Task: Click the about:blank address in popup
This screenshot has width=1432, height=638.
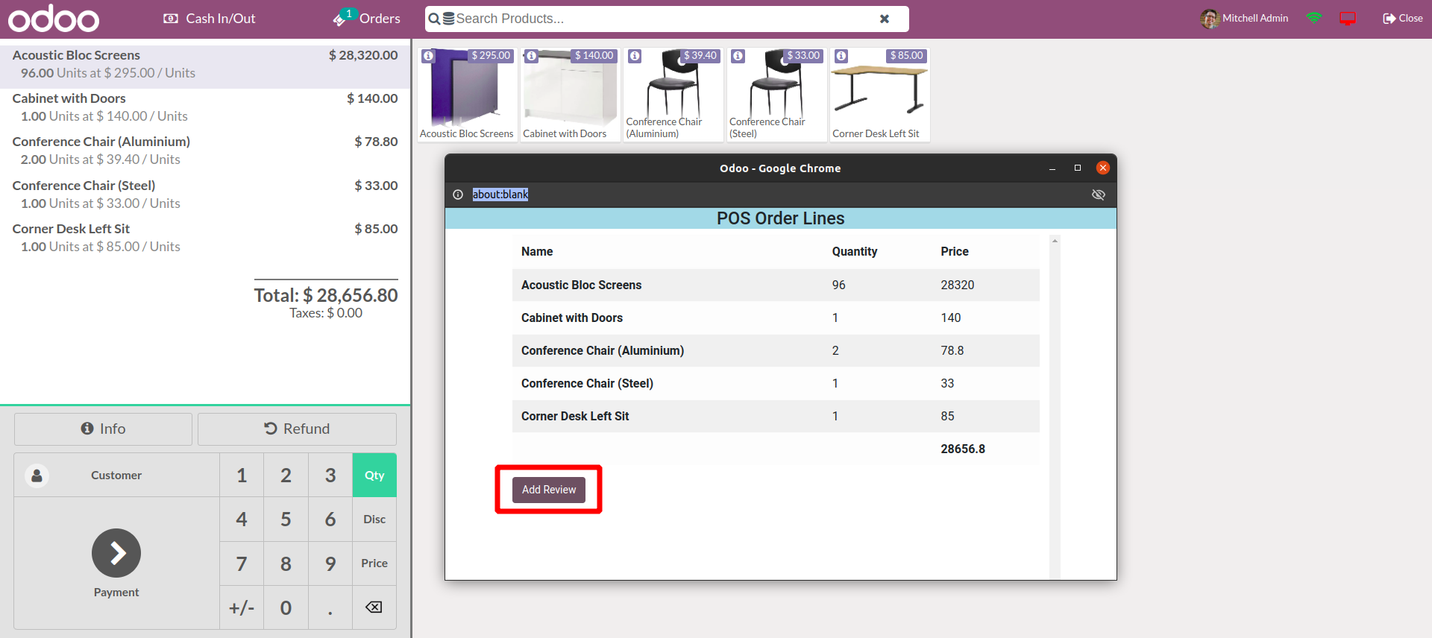Action: coord(500,195)
